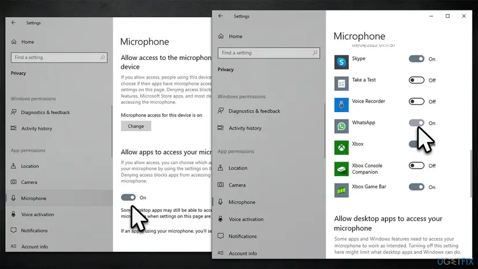Click the WhatsApp app icon
The height and width of the screenshot is (269, 478).
click(341, 126)
